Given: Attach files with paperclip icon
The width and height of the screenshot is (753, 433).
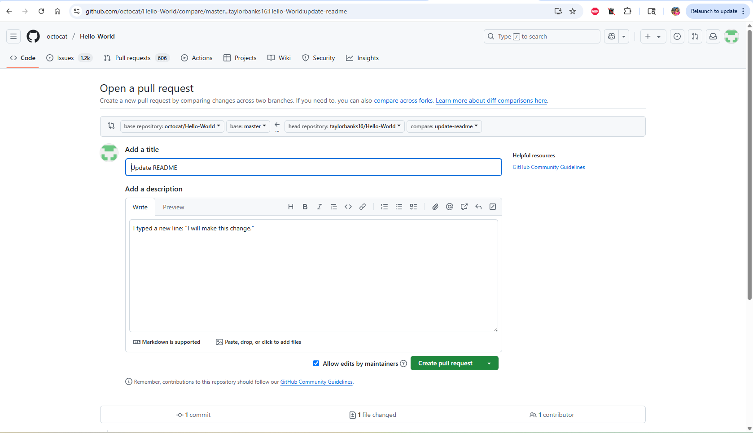Looking at the screenshot, I should [435, 207].
